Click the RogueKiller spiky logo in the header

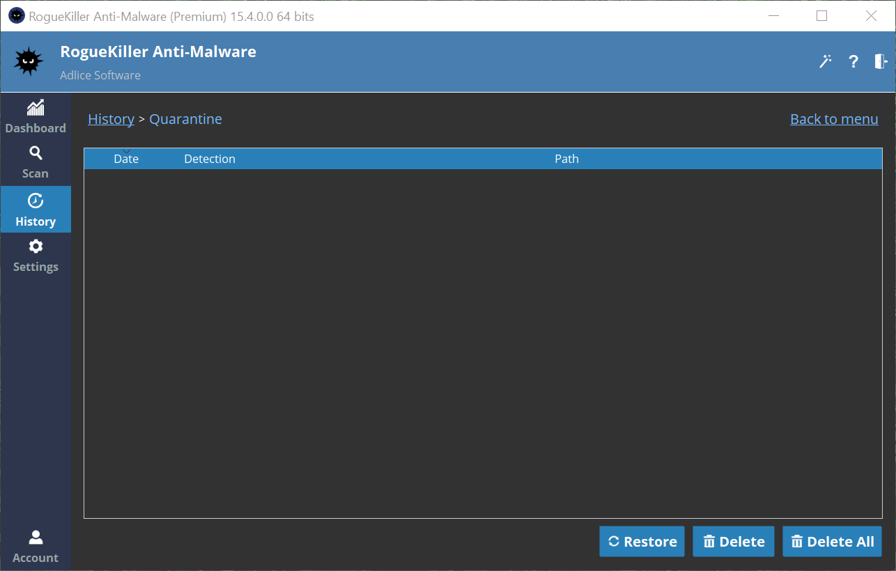[x=29, y=62]
